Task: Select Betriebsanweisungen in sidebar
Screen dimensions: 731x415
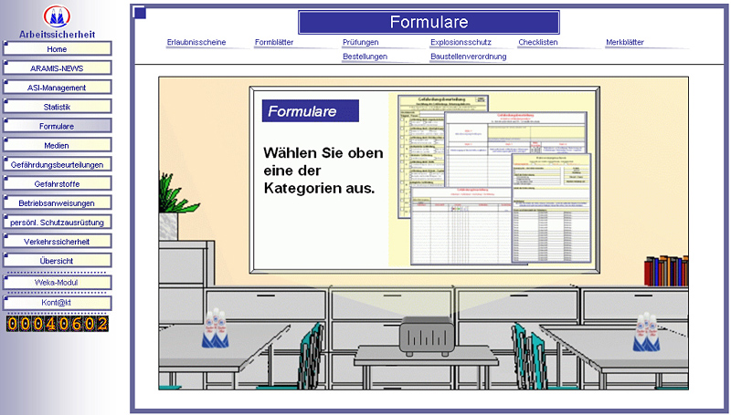Action: coord(57,202)
